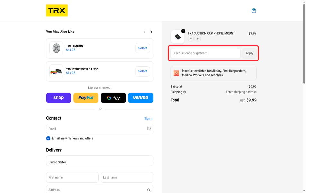Click the military discount badge icon
This screenshot has height=193, width=309.
tap(176, 73)
